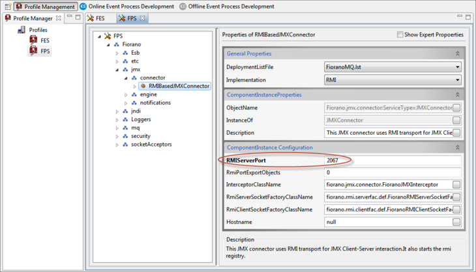Screen dimensions: 476x272
Task: Collapse the ComponentInstance Configuration section
Action: point(458,148)
